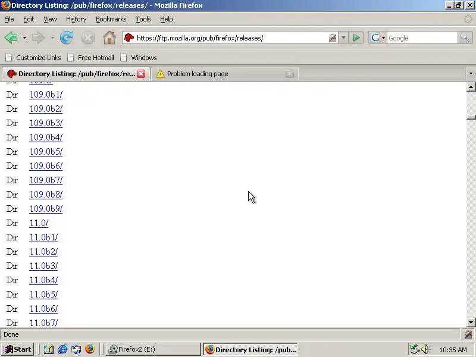476x357 pixels.
Task: Click the green Go button
Action: click(356, 38)
